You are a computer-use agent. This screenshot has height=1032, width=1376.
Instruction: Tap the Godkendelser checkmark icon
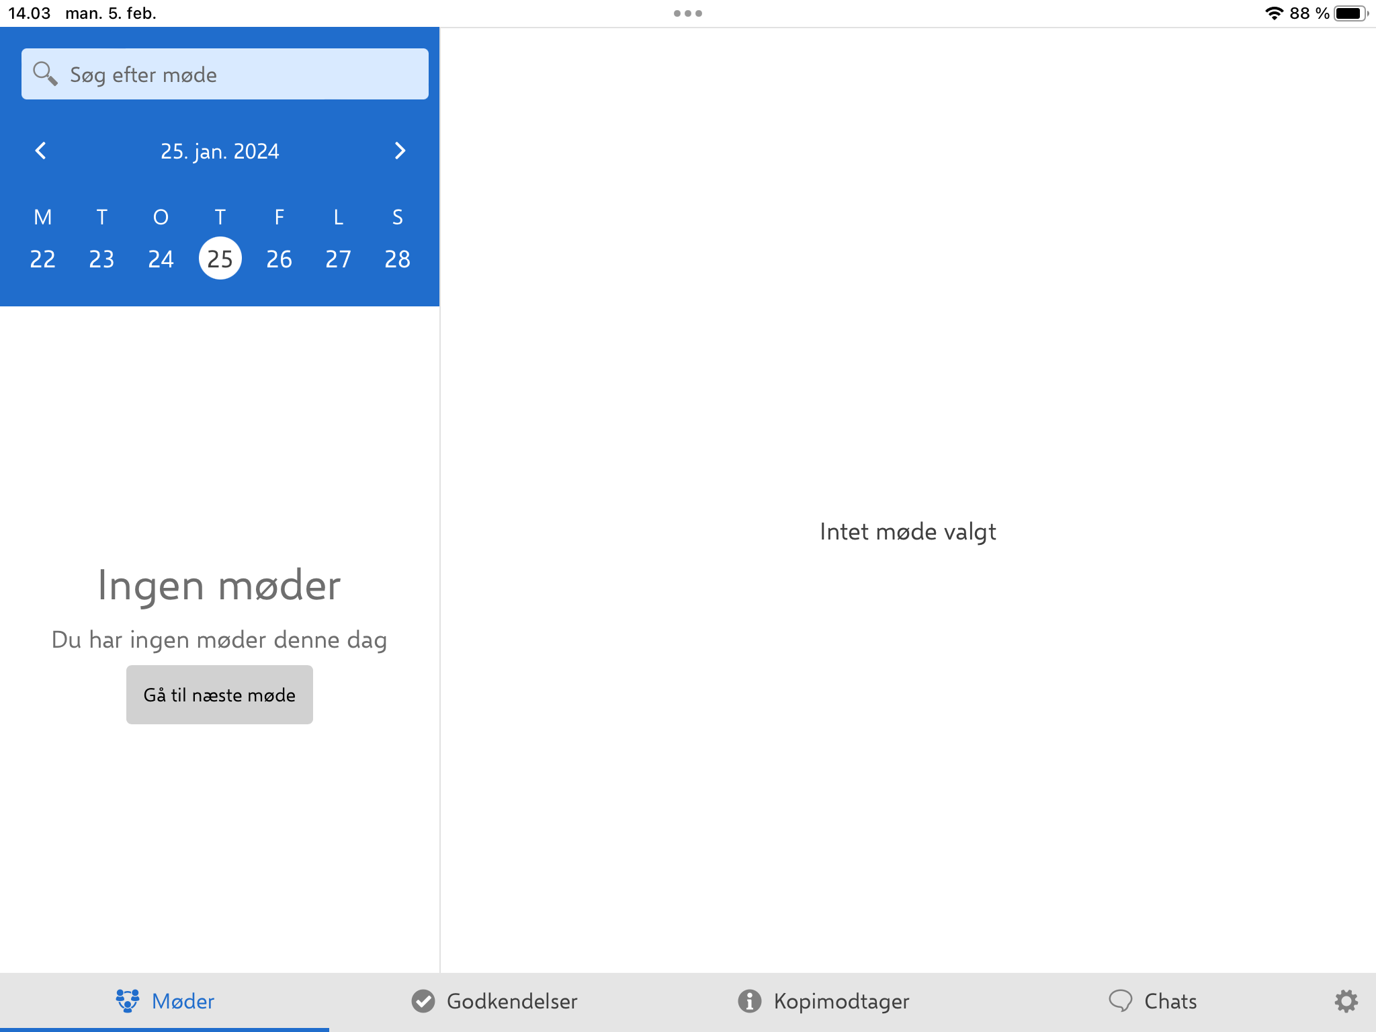[423, 1001]
